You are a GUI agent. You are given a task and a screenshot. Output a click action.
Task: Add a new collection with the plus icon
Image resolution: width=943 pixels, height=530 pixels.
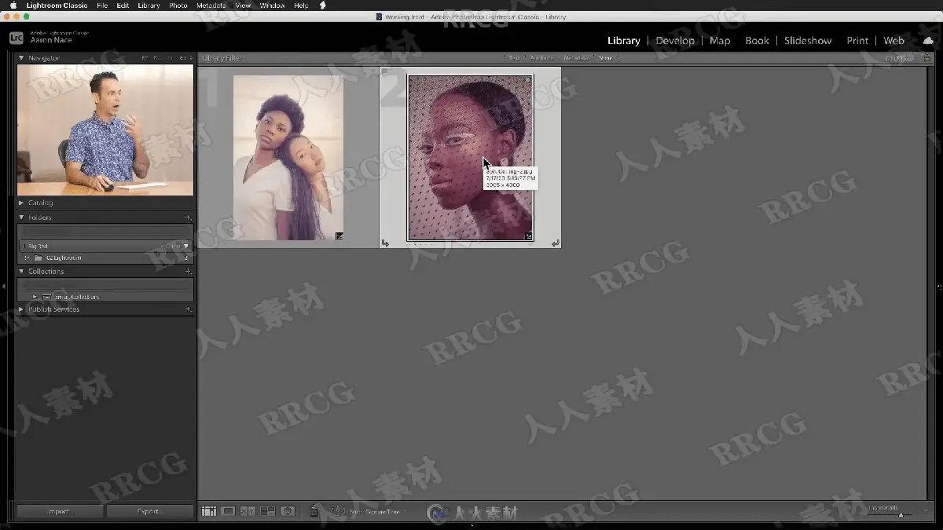[x=188, y=272]
